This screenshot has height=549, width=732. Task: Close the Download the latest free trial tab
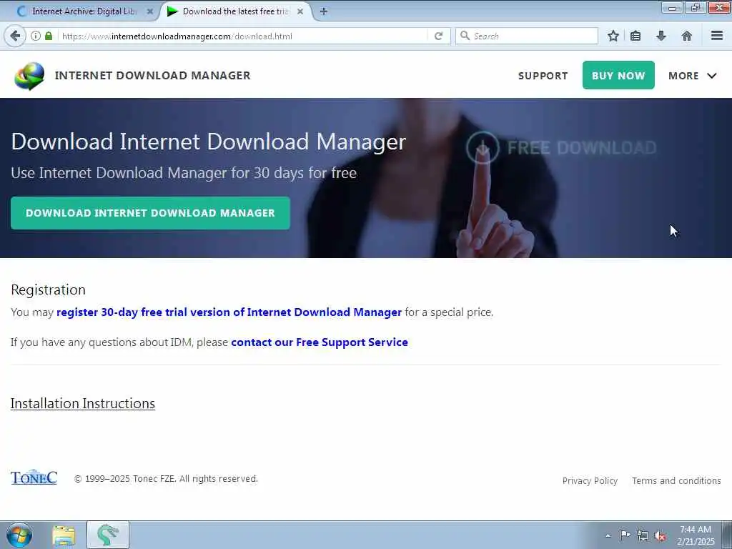[x=300, y=11]
